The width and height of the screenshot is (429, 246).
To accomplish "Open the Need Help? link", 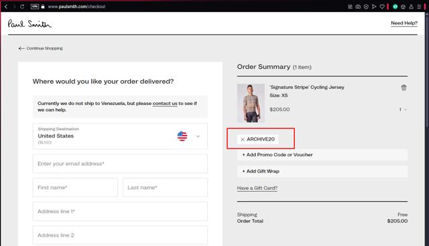I will click(x=404, y=23).
